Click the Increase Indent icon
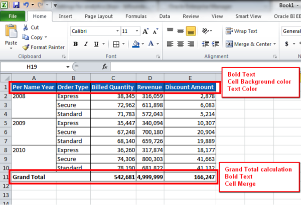The image size is (301, 205). point(216,43)
